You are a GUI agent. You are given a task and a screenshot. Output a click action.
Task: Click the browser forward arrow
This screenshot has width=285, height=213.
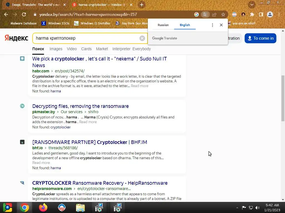click(15, 14)
